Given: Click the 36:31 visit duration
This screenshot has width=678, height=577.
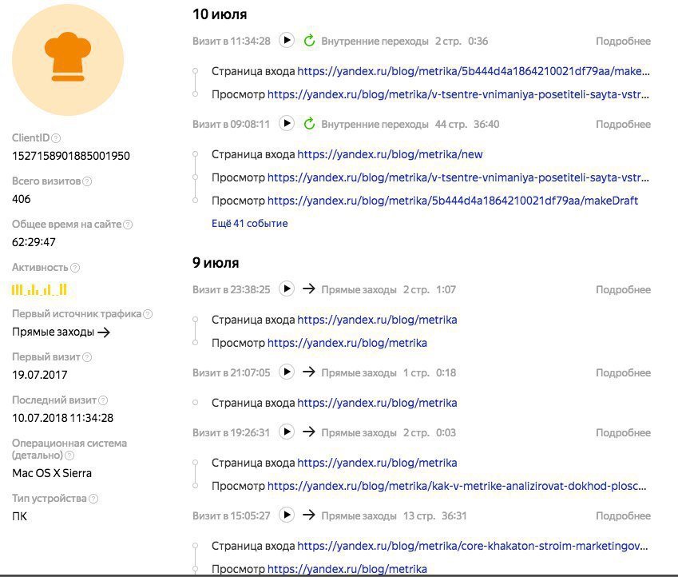Looking at the screenshot, I should point(454,515).
